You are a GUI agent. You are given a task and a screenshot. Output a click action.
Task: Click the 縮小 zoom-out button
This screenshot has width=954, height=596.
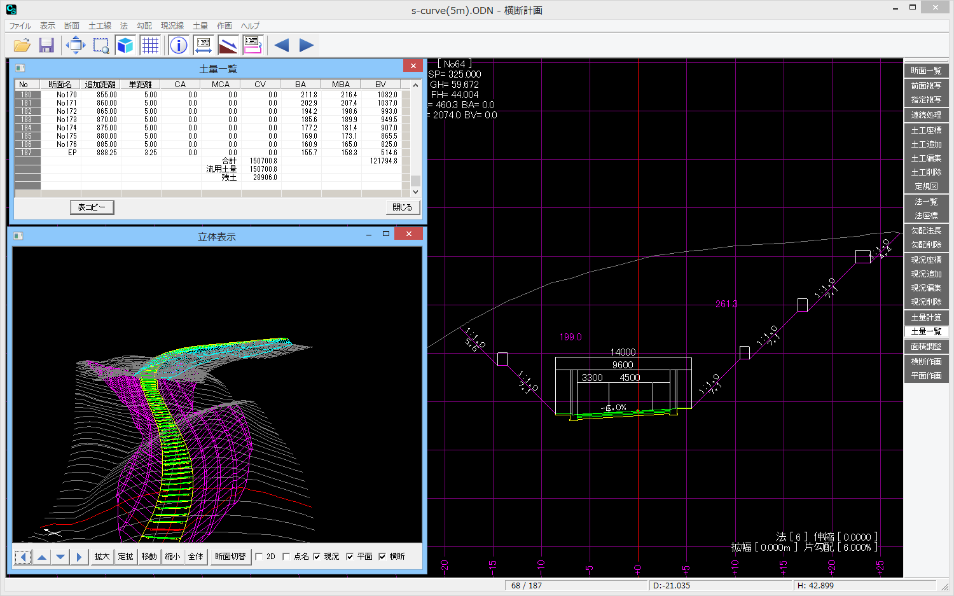pos(172,557)
